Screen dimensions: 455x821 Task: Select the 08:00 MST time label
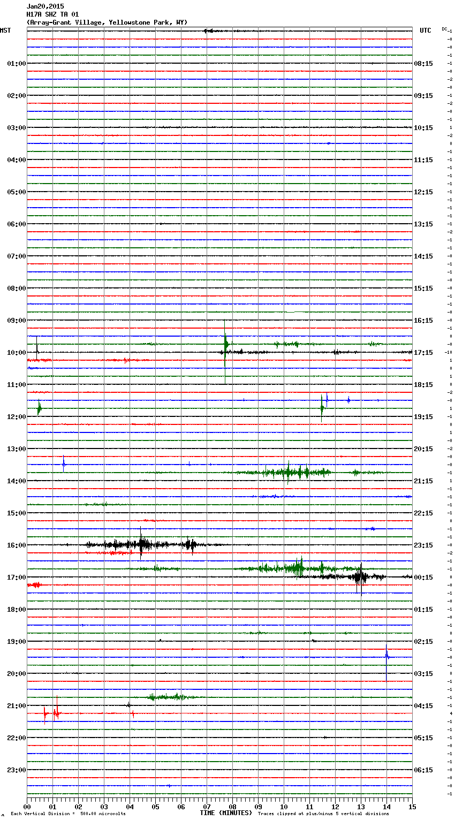(16, 288)
